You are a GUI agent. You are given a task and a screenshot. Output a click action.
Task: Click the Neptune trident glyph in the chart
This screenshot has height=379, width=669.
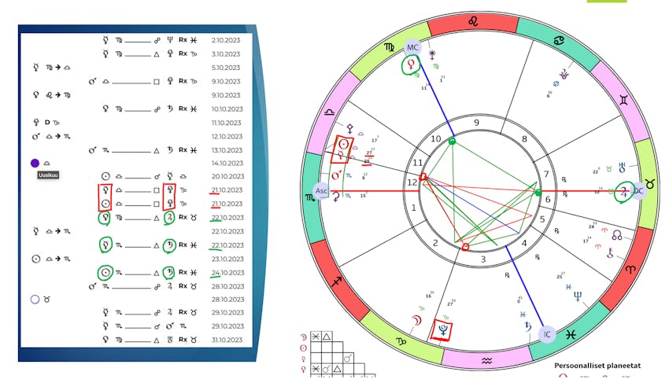(x=578, y=296)
